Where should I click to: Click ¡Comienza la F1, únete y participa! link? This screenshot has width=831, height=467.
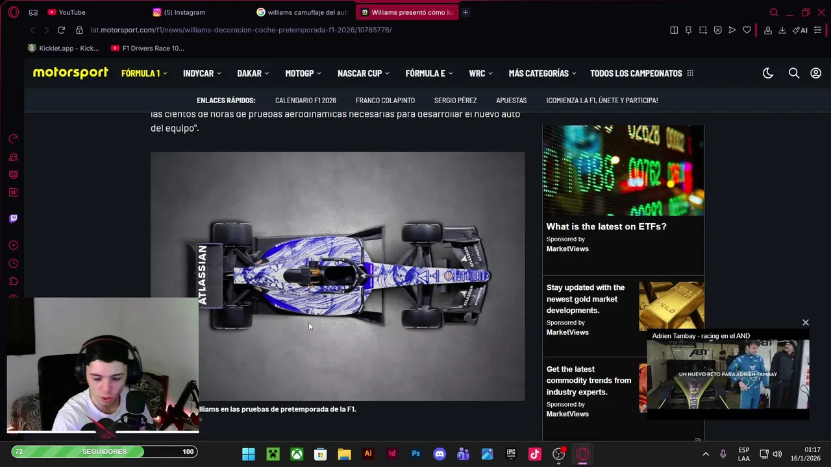point(602,101)
